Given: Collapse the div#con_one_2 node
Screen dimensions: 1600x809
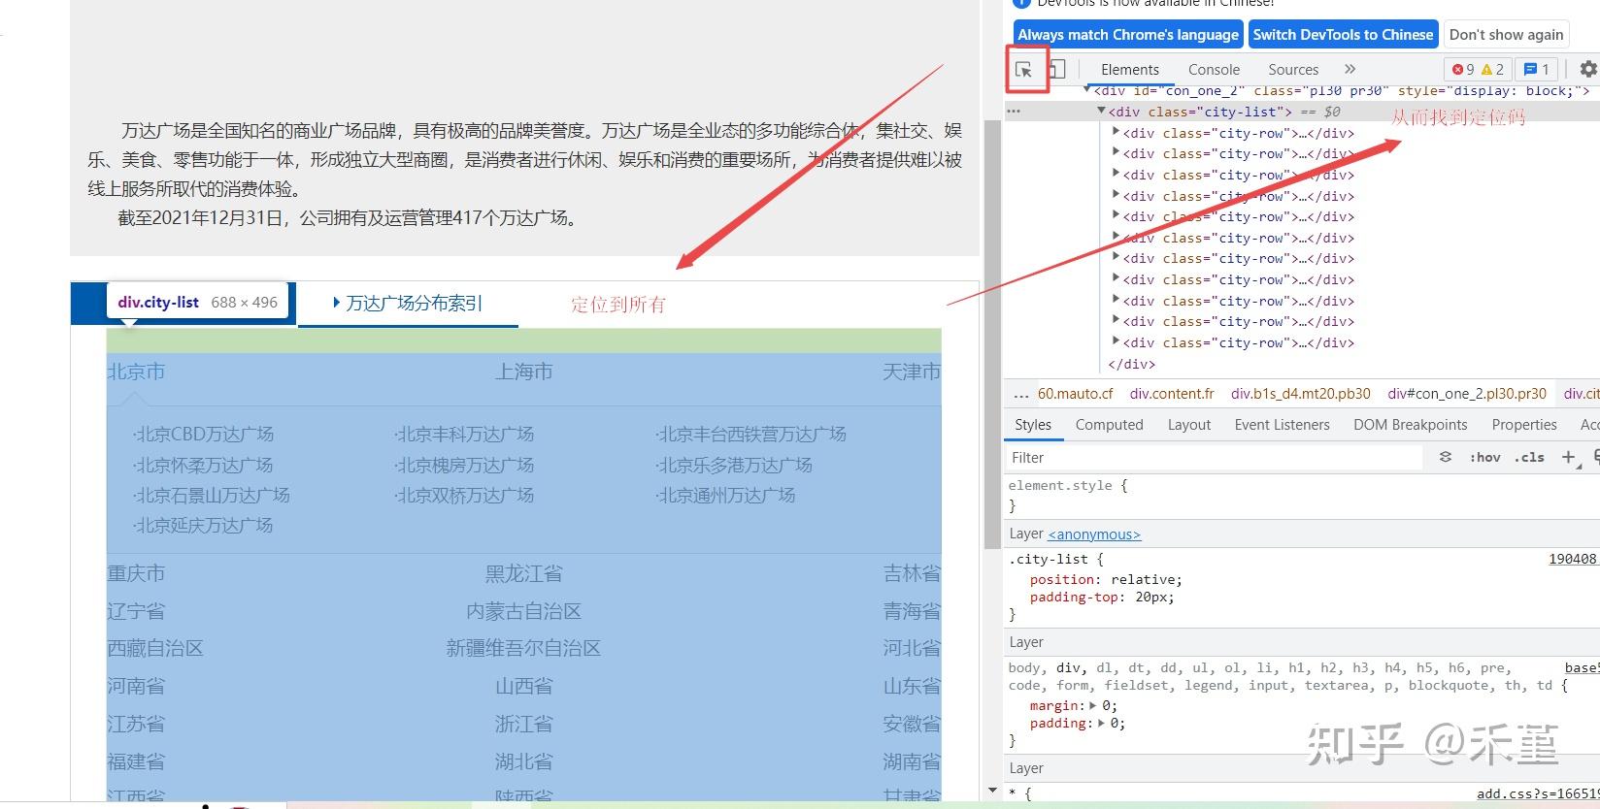Looking at the screenshot, I should [x=1088, y=90].
